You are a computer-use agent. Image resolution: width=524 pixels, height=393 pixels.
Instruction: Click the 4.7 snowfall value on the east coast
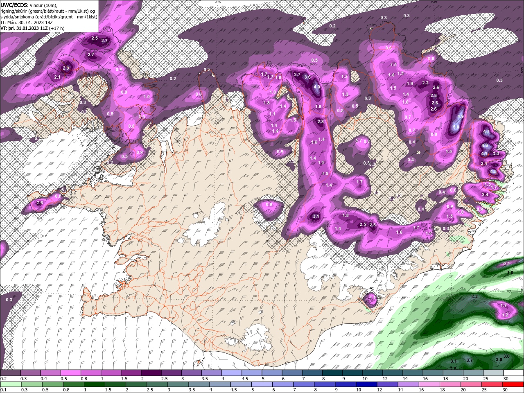pyautogui.click(x=486, y=132)
